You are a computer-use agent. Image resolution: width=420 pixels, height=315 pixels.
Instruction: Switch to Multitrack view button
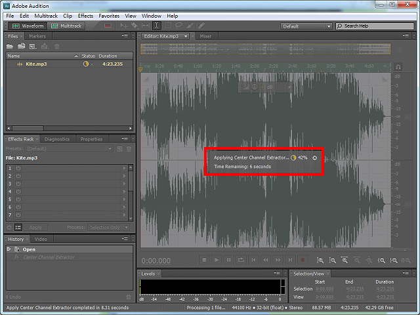coord(66,26)
